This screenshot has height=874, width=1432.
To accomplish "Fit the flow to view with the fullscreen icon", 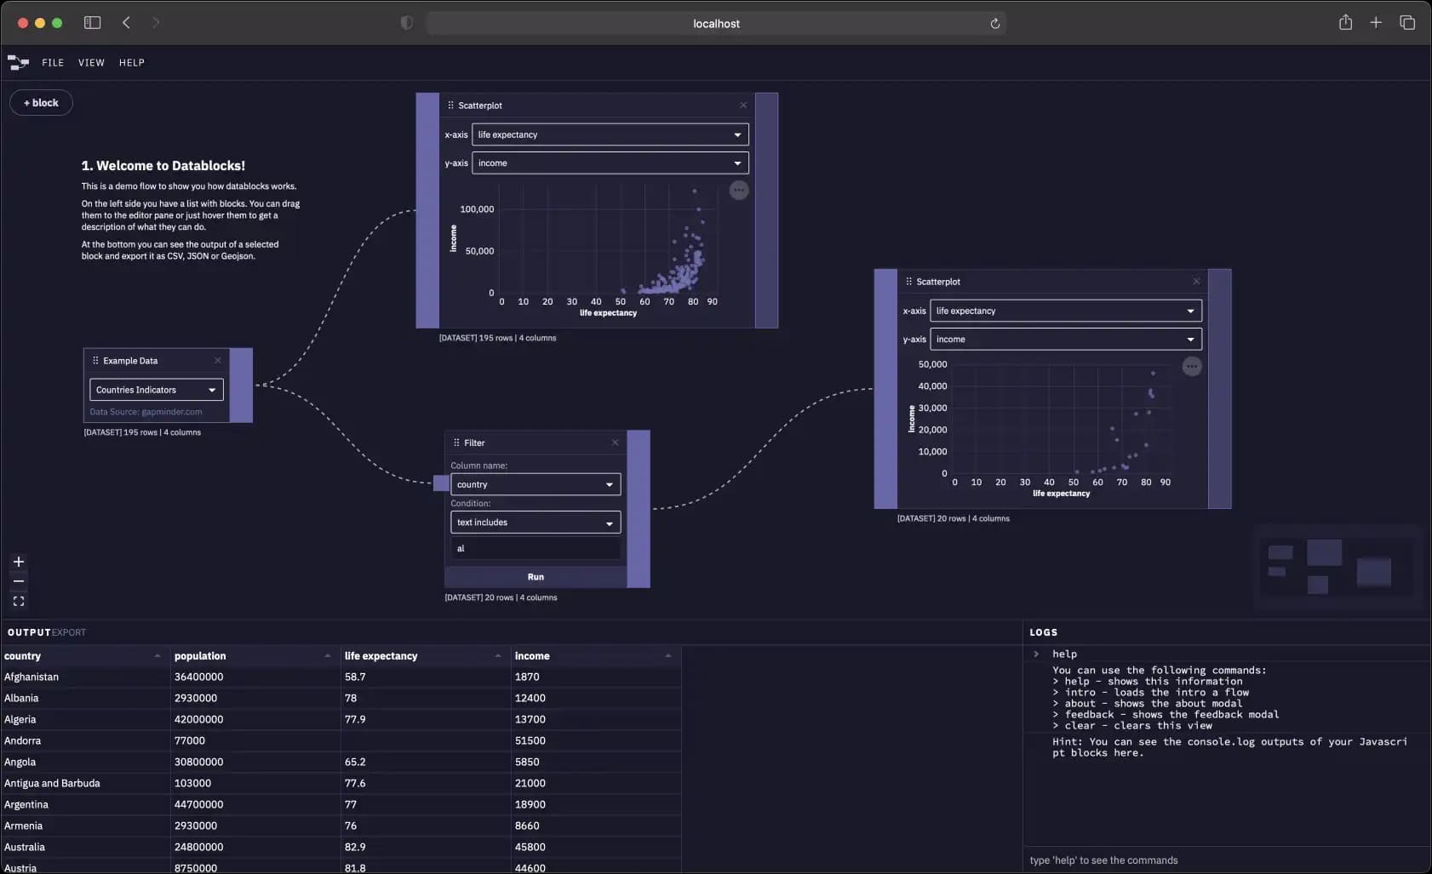I will [x=18, y=601].
